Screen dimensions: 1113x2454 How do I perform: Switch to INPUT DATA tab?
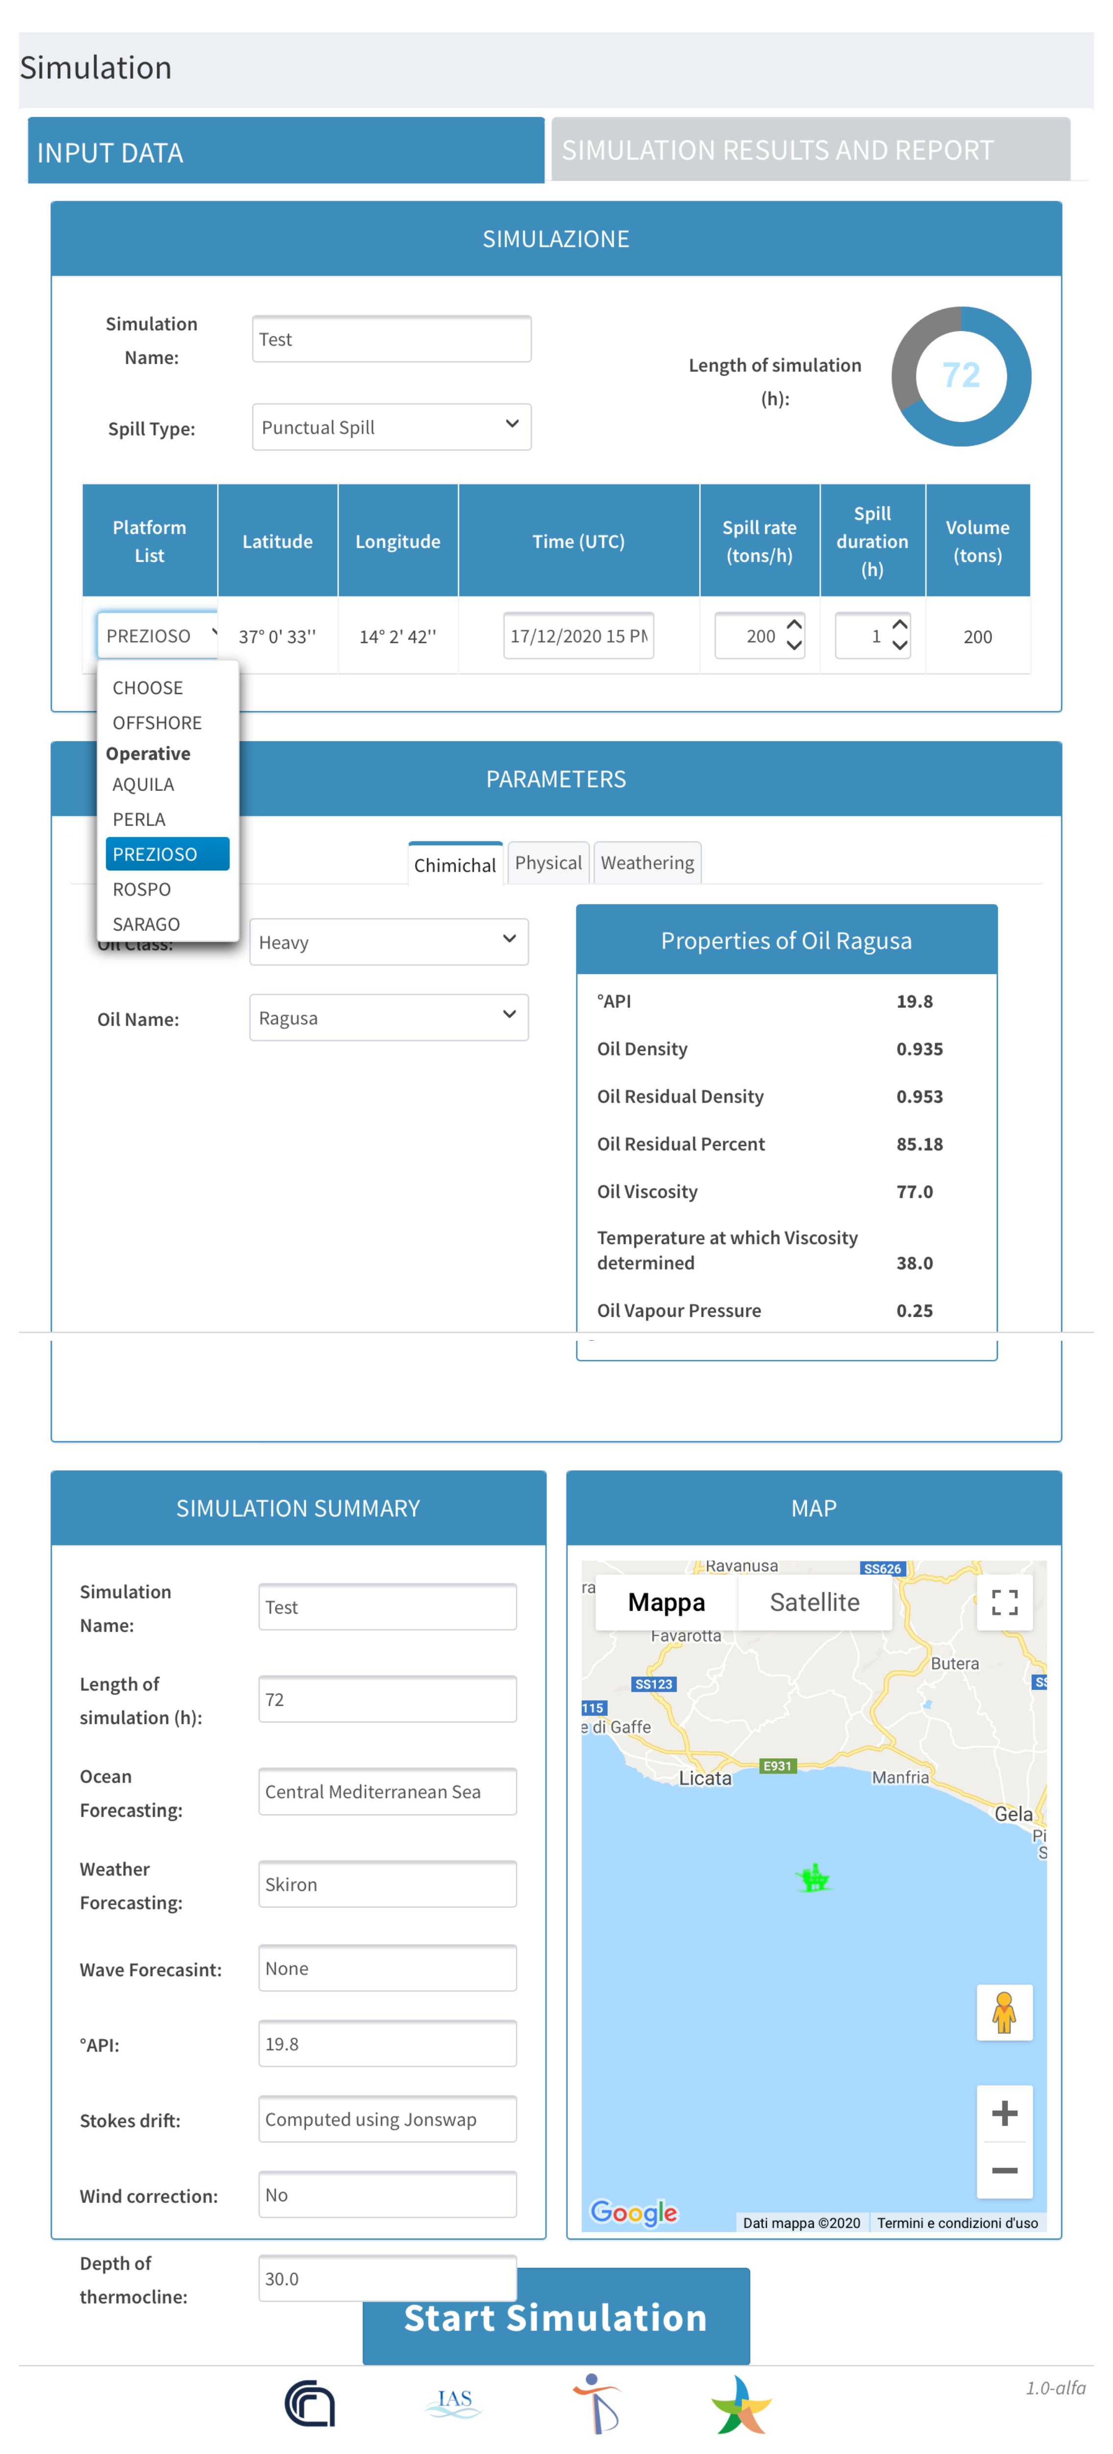coord(286,150)
